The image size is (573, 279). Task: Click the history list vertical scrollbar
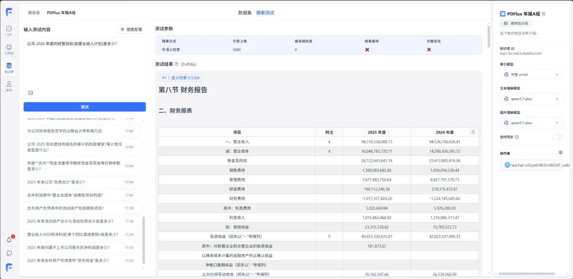[144, 239]
